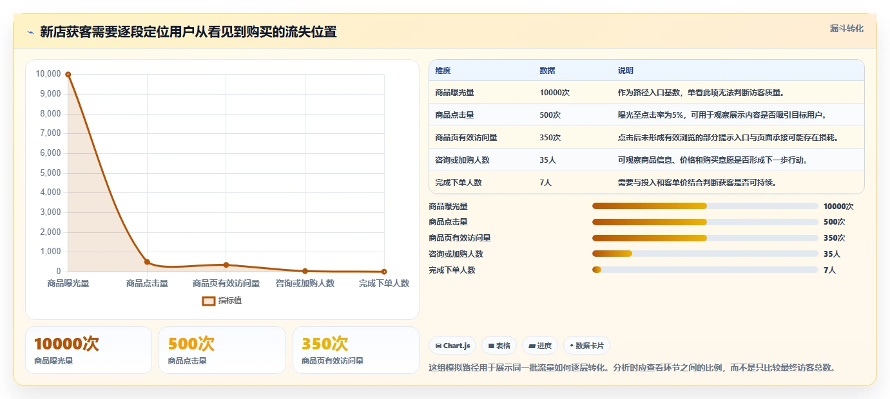
Task: Click the chart data point at 咨询或加购人数
Action: (305, 271)
